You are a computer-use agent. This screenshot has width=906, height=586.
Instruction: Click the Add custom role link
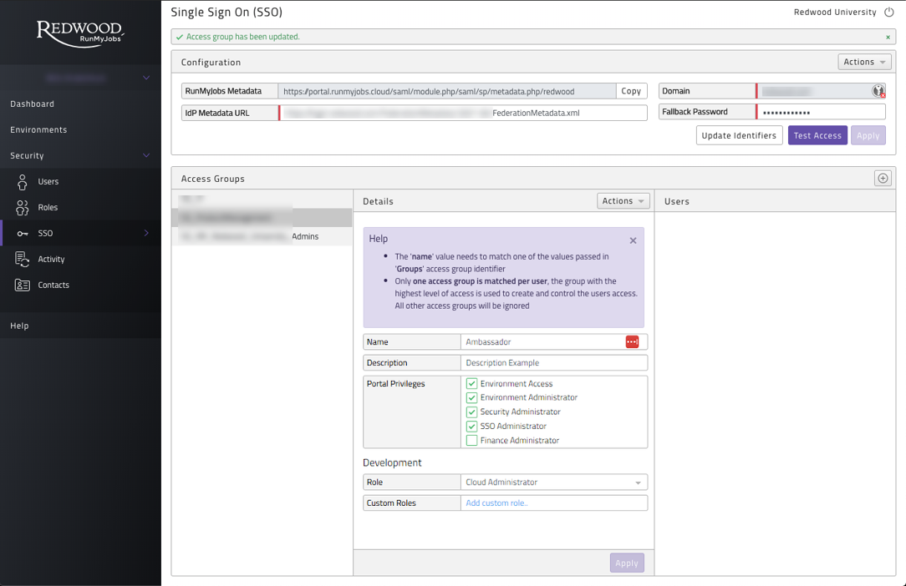click(497, 503)
